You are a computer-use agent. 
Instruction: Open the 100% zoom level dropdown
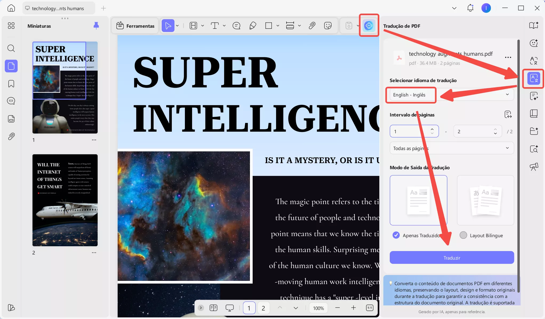click(x=318, y=308)
